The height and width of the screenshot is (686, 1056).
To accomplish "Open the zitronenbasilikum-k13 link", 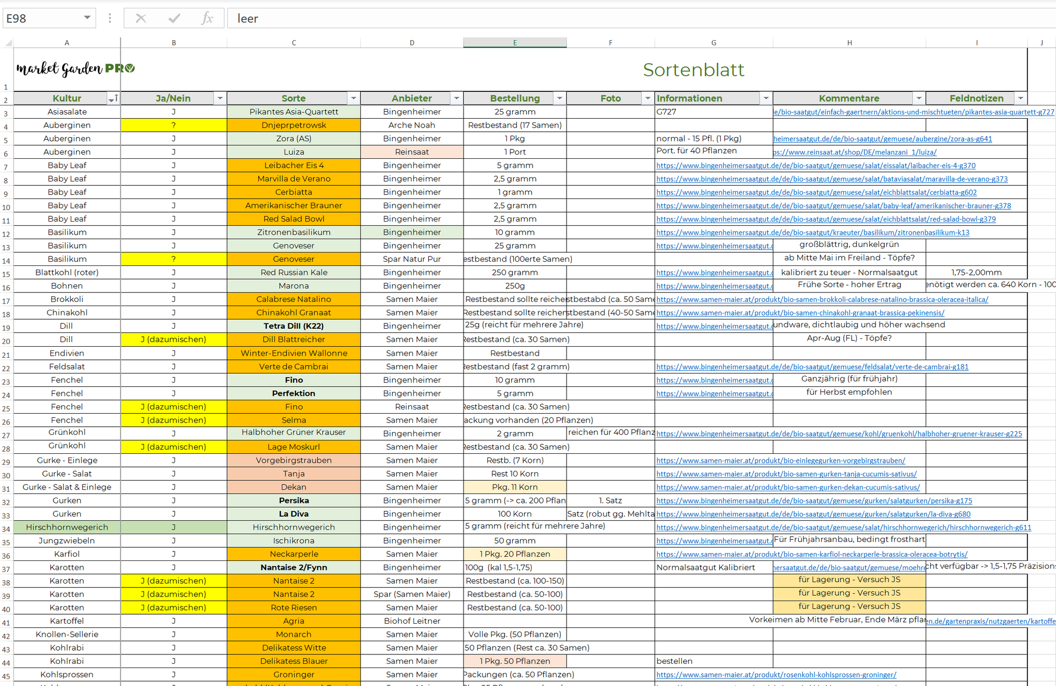I will pyautogui.click(x=813, y=233).
